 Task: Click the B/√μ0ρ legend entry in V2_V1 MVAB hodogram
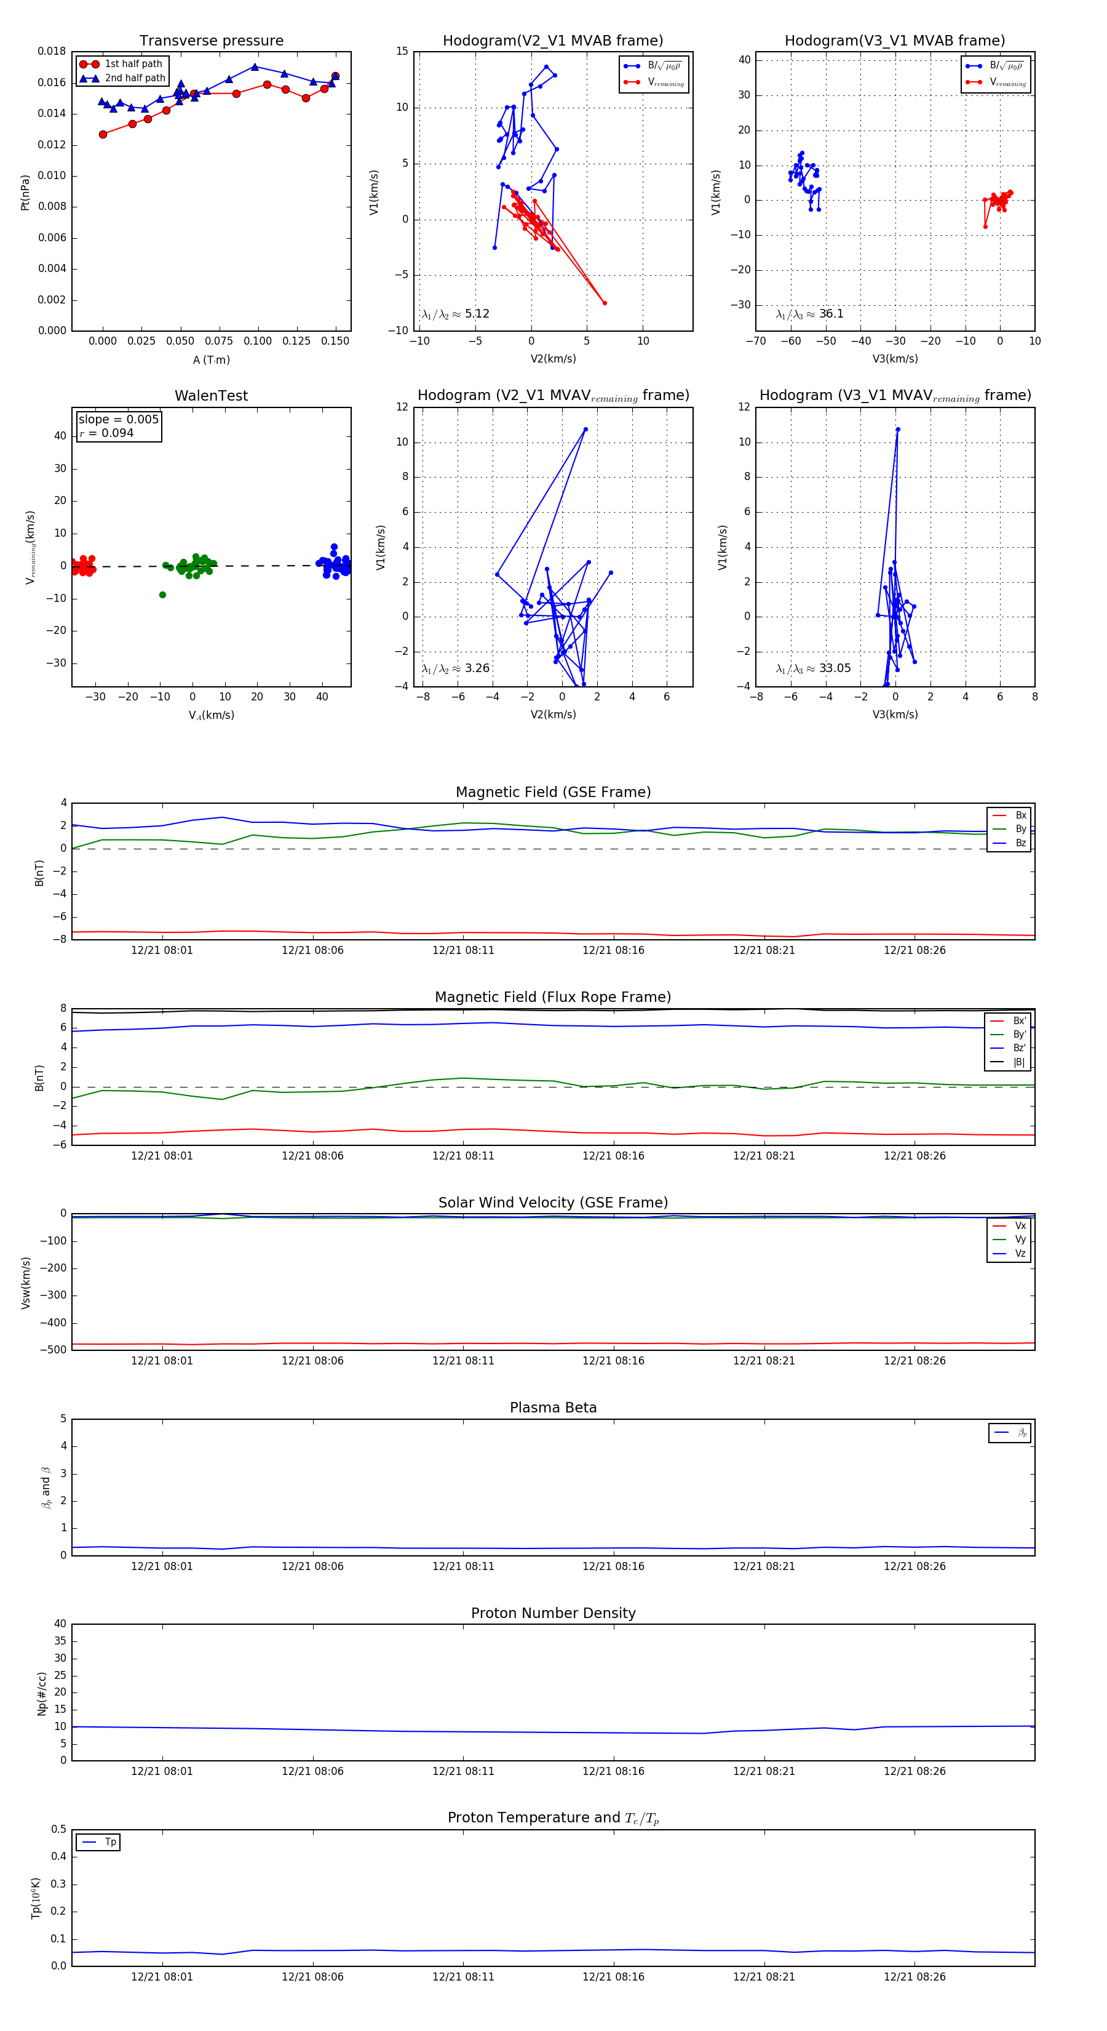click(x=654, y=66)
